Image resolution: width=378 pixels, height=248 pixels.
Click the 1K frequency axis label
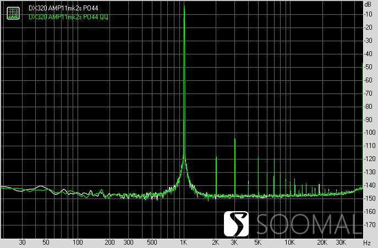tap(184, 242)
